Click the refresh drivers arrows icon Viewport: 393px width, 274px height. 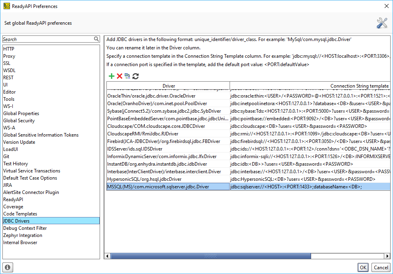click(x=136, y=76)
